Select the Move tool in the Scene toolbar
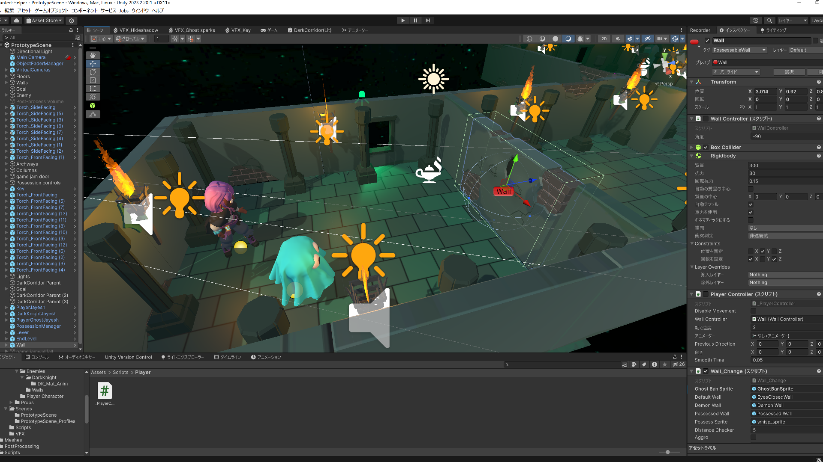The image size is (823, 462). 93,63
